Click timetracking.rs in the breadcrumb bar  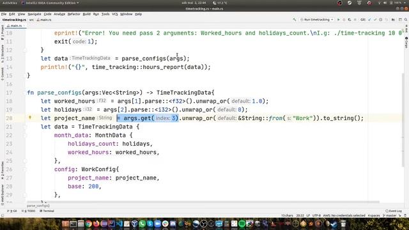(14, 20)
